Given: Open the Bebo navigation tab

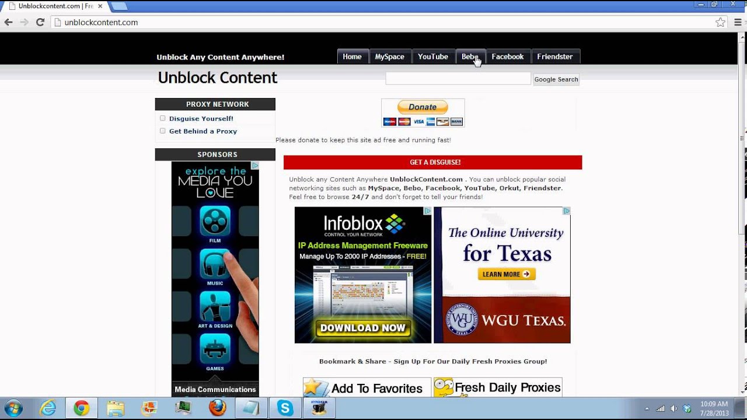Looking at the screenshot, I should (x=470, y=57).
